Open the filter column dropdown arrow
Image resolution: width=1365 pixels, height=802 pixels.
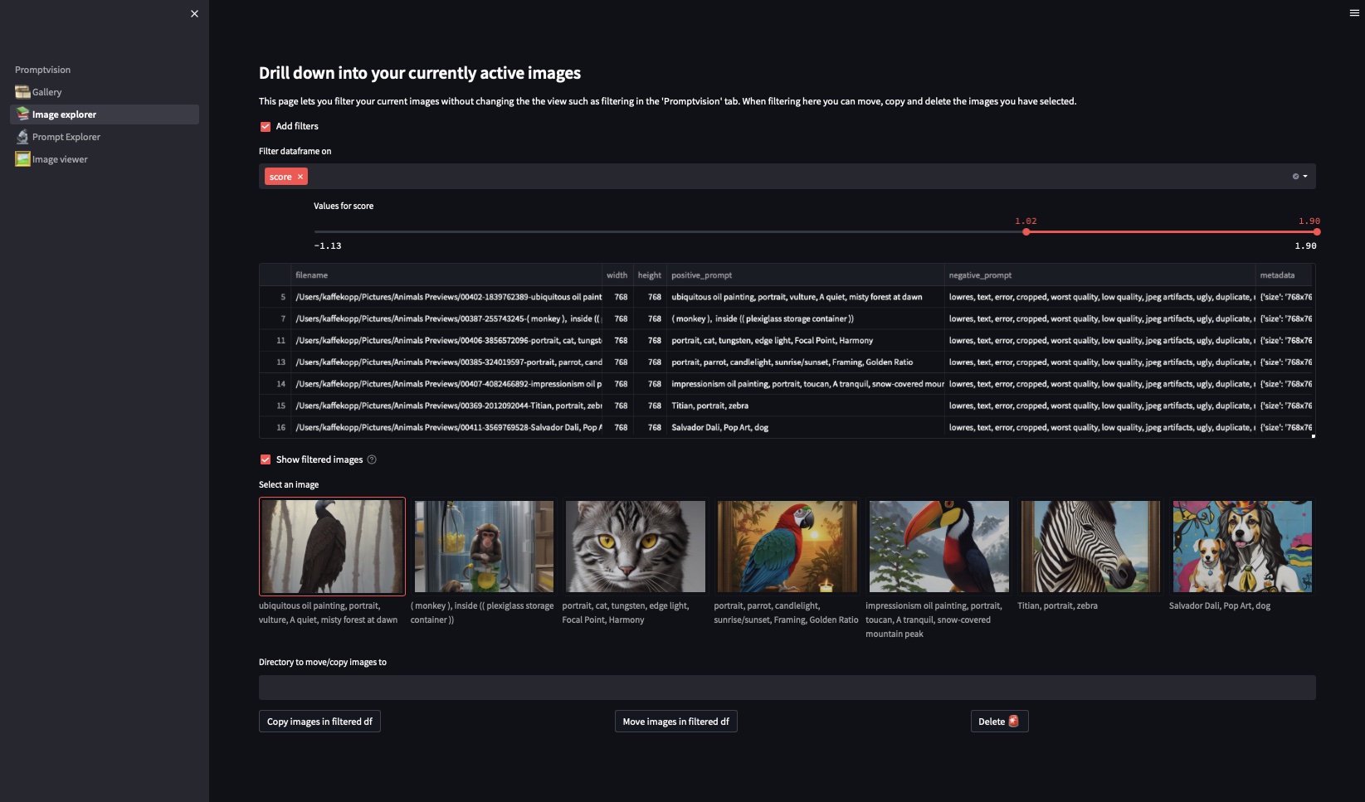(x=1305, y=176)
